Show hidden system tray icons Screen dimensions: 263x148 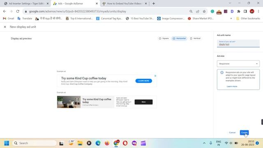[x=204, y=143]
